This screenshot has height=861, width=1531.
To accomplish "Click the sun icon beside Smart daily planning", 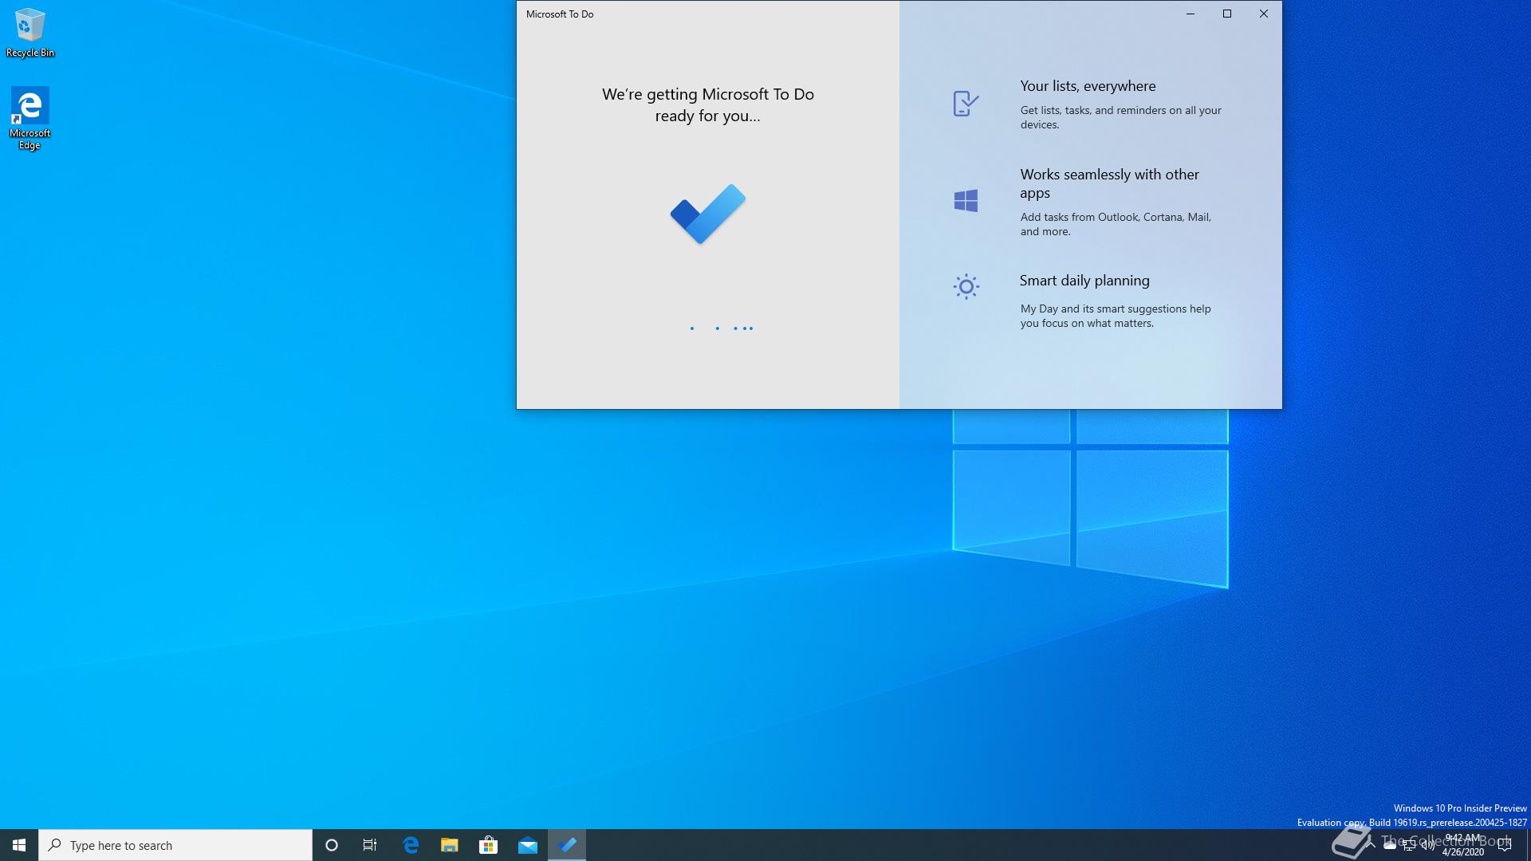I will tap(966, 287).
